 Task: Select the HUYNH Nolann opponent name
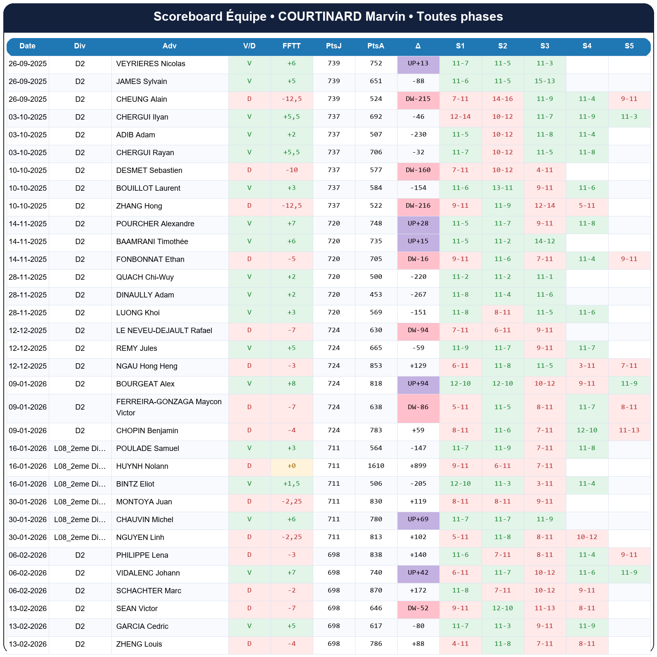(142, 466)
